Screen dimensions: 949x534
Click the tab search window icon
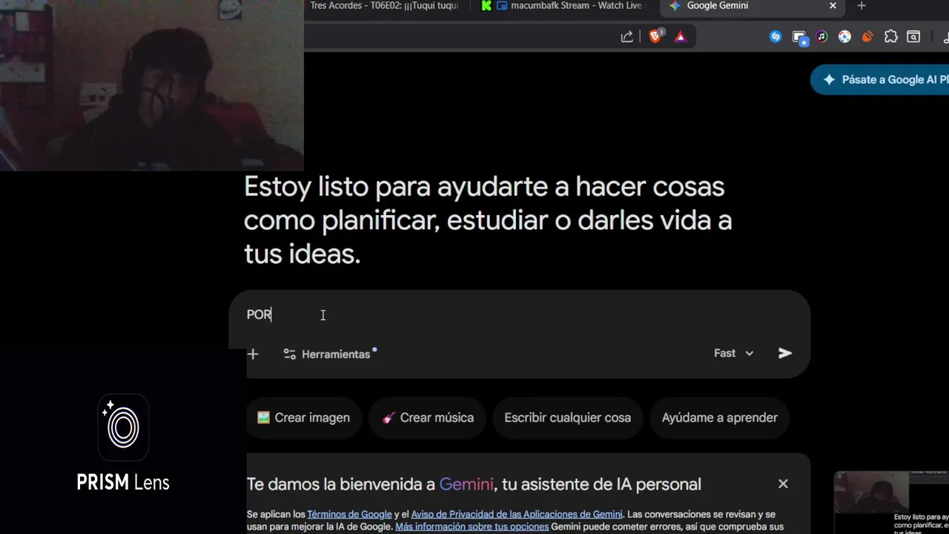coord(914,36)
